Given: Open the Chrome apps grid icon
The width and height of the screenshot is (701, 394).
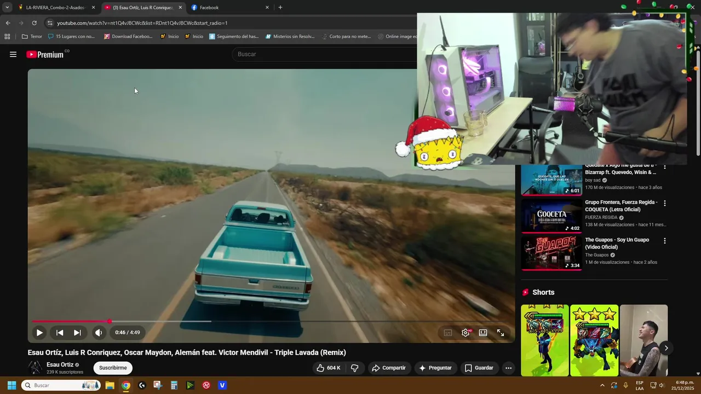Looking at the screenshot, I should 7,37.
